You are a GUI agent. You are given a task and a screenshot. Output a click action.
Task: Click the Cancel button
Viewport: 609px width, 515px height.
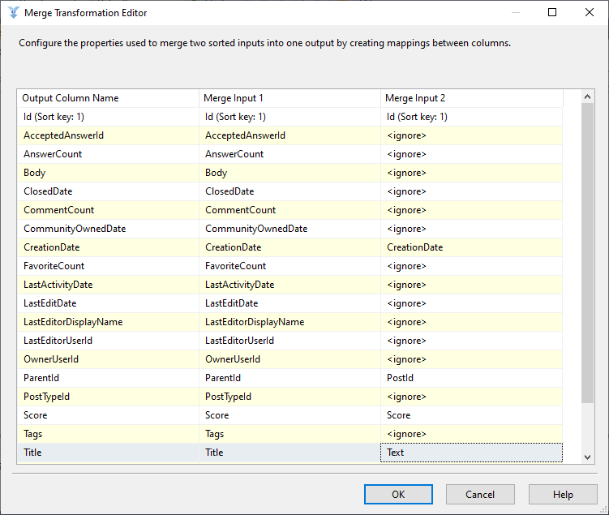pos(480,494)
